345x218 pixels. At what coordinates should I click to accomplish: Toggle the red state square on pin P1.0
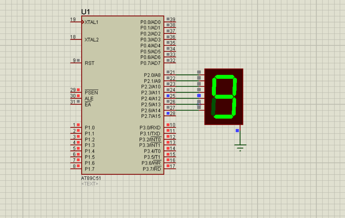pyautogui.click(x=79, y=125)
